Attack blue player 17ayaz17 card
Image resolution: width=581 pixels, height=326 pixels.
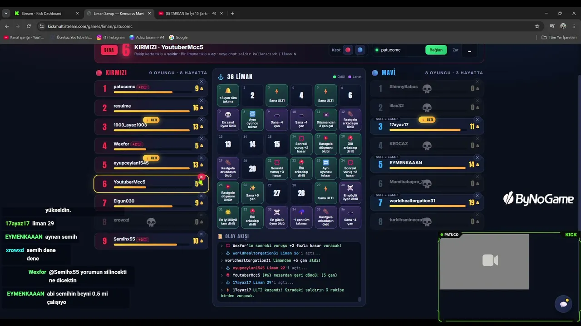tap(427, 126)
